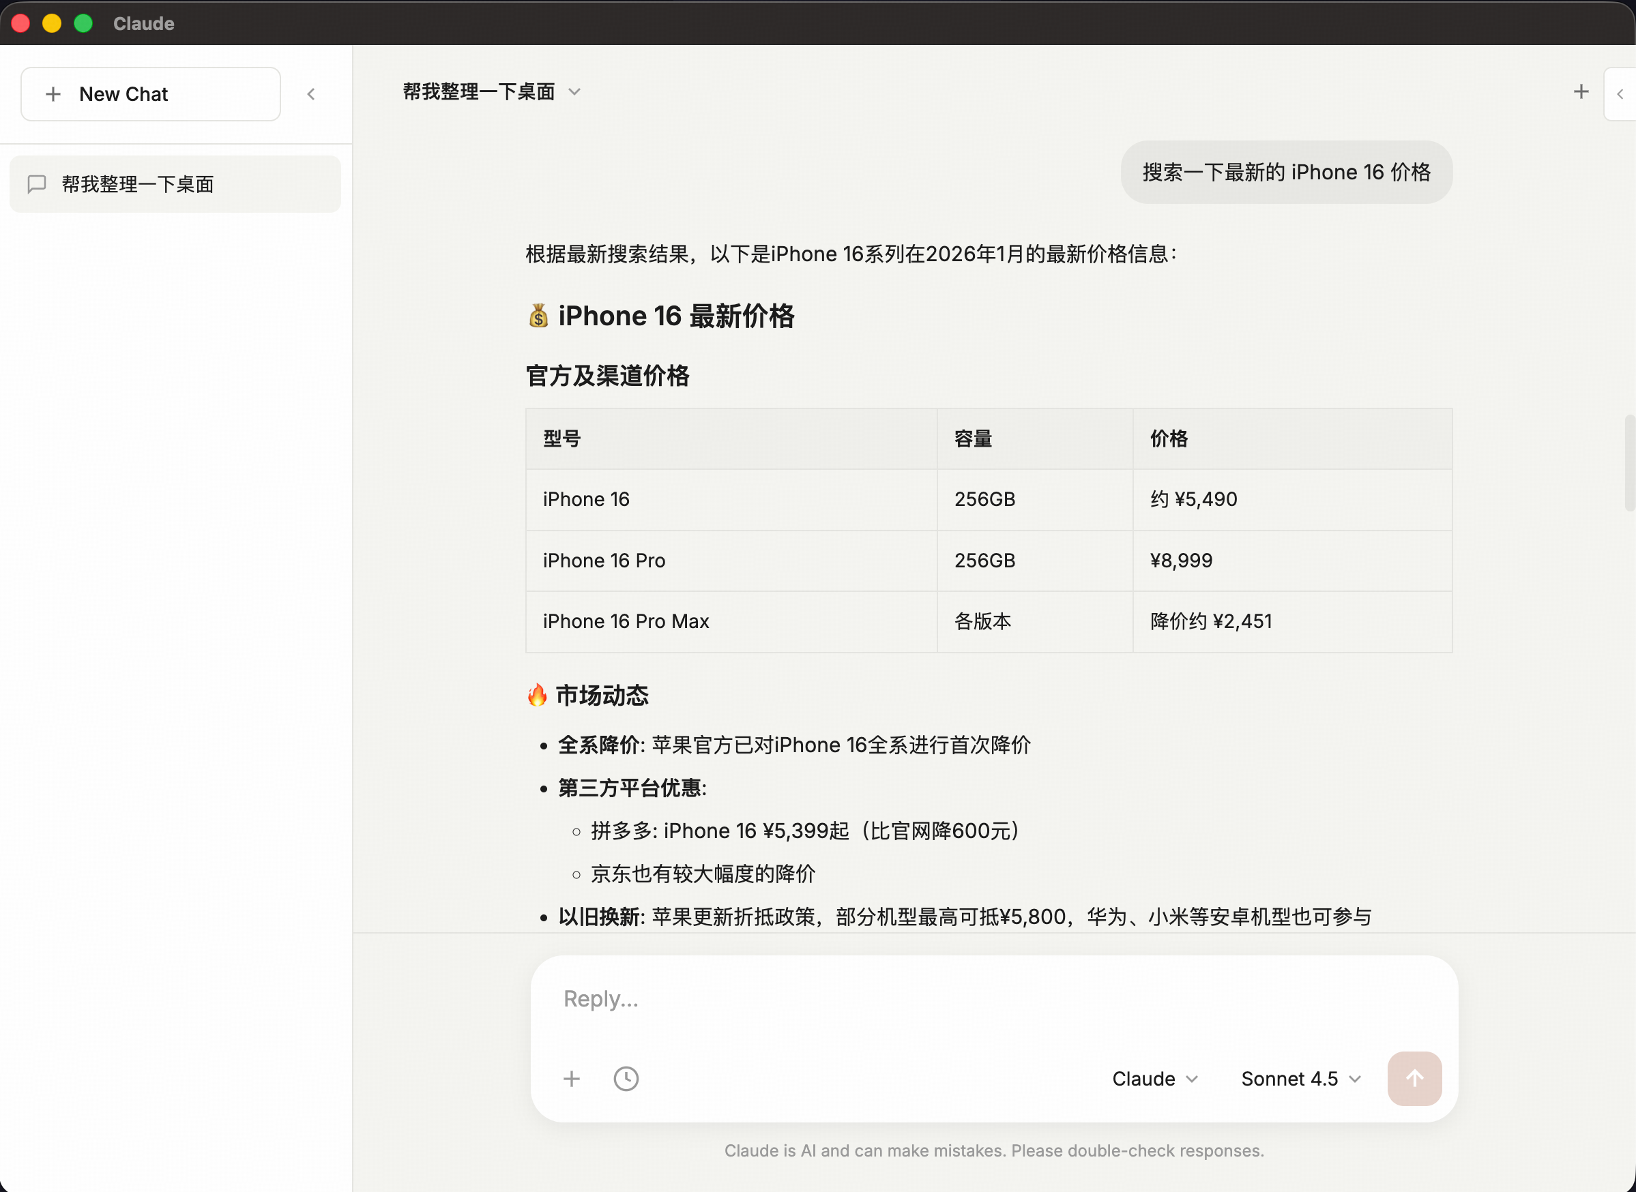
Task: Open the chat title dropdown chevron
Action: click(x=574, y=91)
